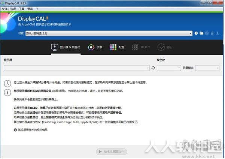This screenshot has height=159, width=225.
Task: Switch to 显示器 & 校色仪 tab
Action: [x=66, y=47]
